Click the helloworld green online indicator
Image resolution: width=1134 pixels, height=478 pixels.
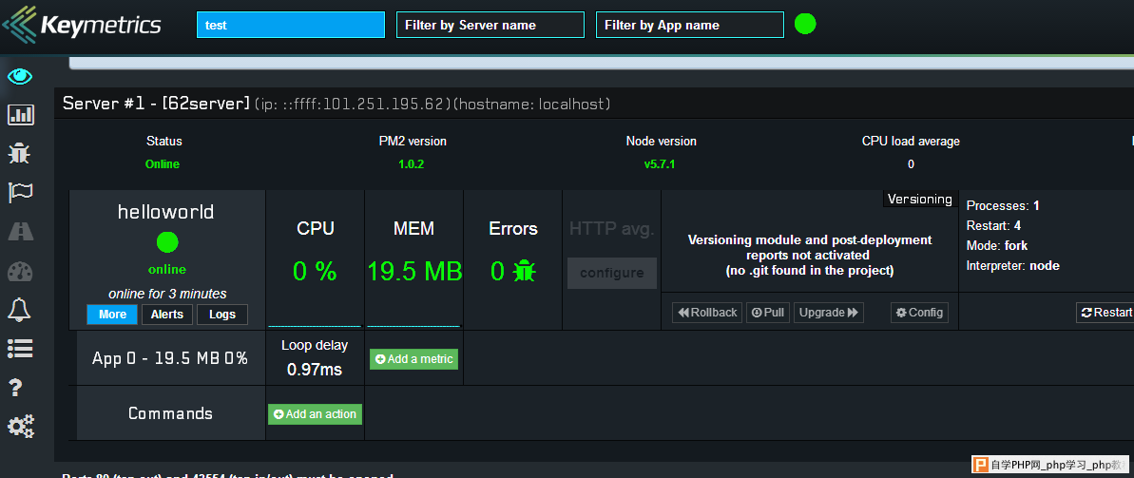point(167,242)
